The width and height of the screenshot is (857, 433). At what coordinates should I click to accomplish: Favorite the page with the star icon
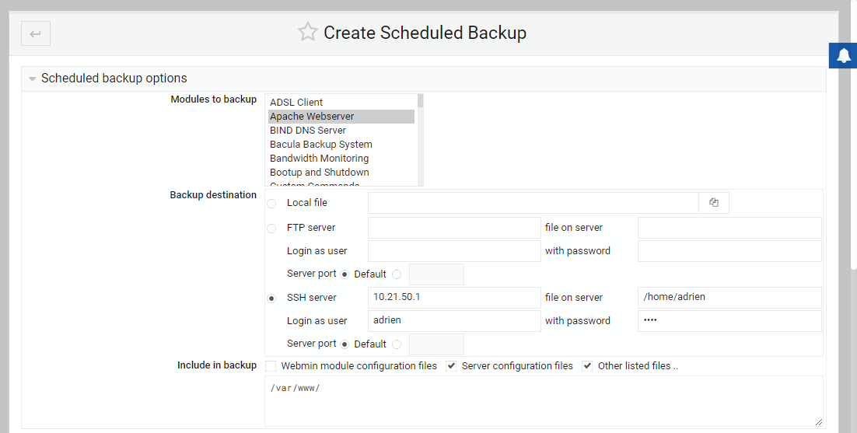click(x=308, y=33)
